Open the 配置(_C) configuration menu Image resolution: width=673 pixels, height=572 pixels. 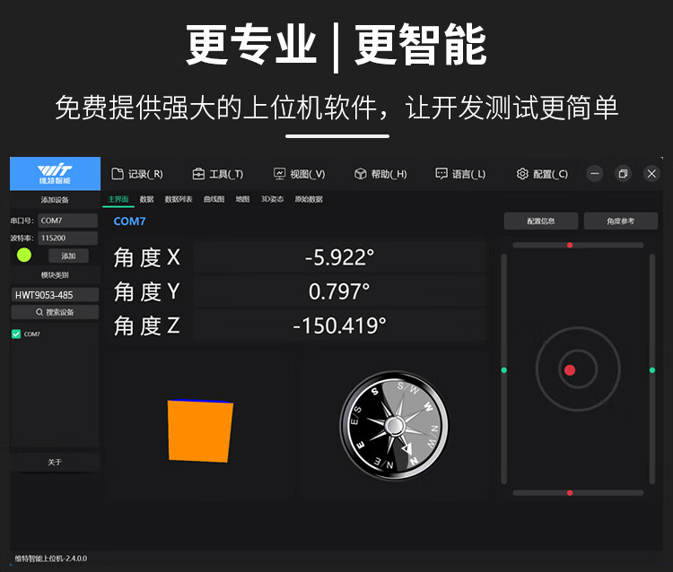(542, 174)
